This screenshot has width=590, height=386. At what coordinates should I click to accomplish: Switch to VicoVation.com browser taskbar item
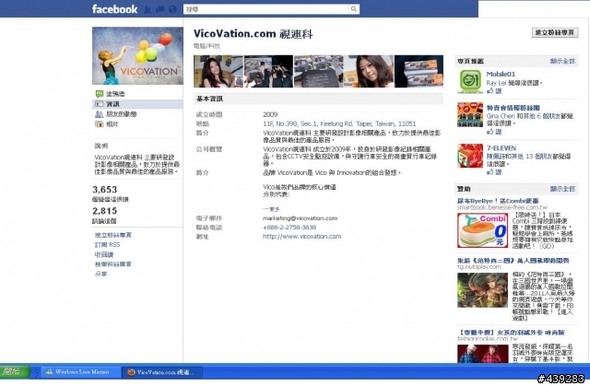162,372
